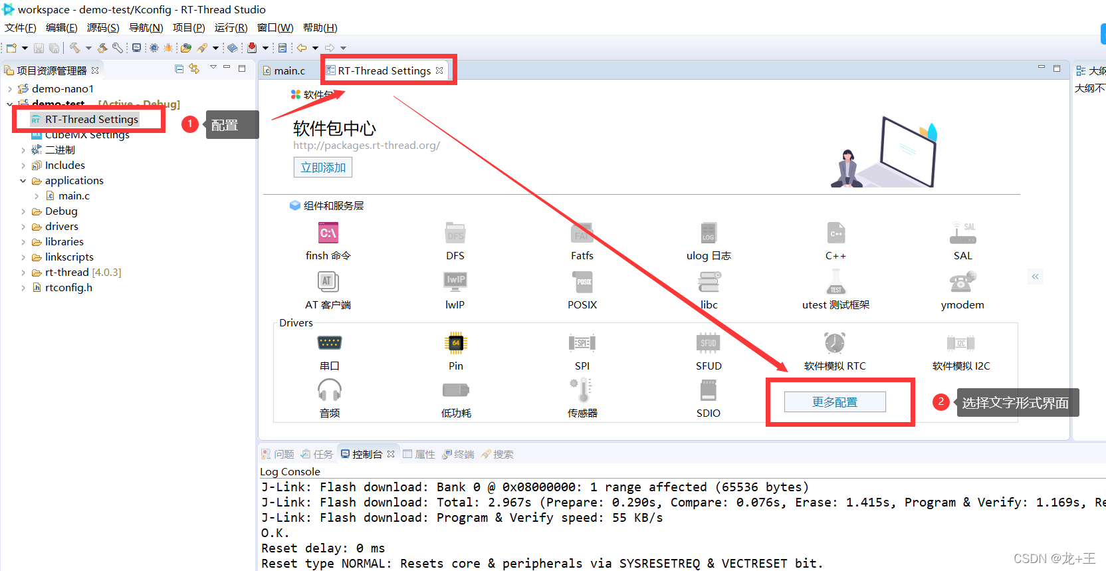The height and width of the screenshot is (571, 1106).
Task: Open the rocket download dropdown arrow
Action: click(x=215, y=48)
